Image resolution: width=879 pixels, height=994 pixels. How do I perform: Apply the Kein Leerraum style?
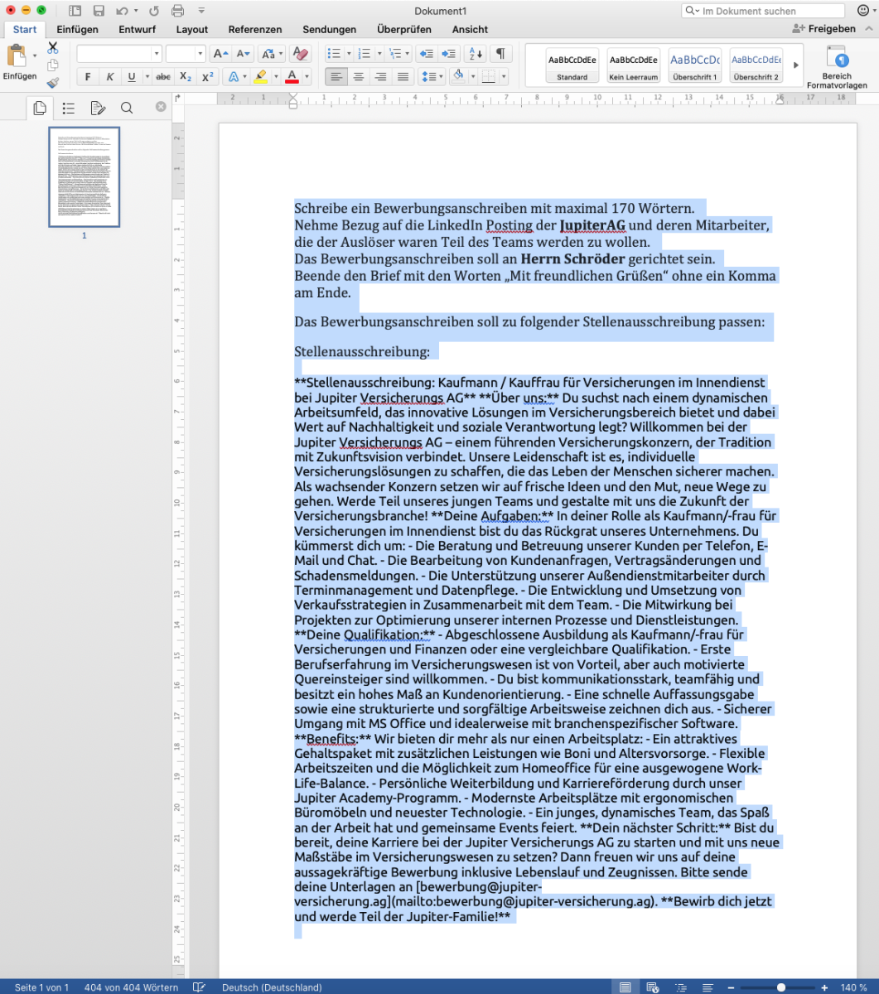[634, 65]
